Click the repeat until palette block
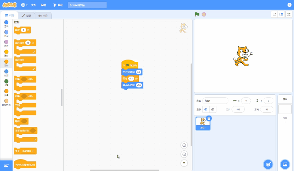Image resolution: width=294 pixels, height=171 pixels. tap(26, 134)
